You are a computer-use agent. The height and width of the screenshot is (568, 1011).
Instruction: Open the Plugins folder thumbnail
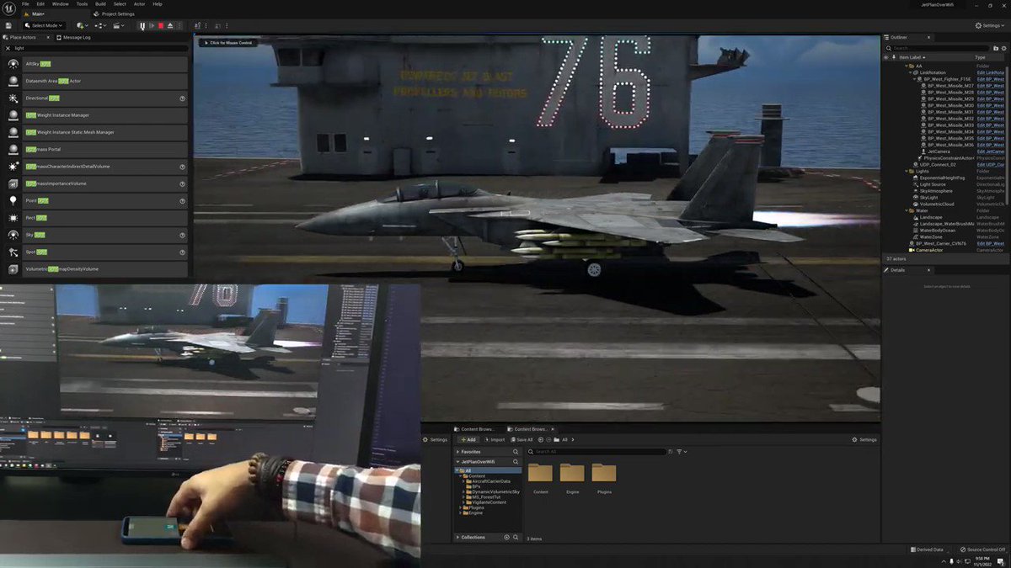click(604, 475)
